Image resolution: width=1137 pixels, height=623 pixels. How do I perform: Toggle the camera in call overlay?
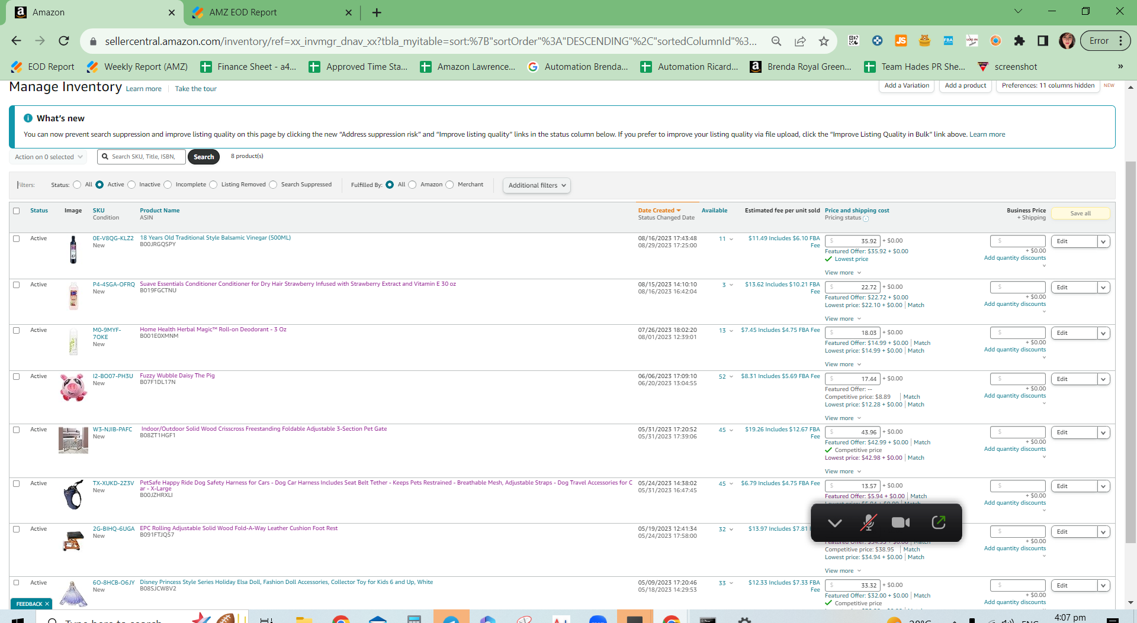click(901, 522)
